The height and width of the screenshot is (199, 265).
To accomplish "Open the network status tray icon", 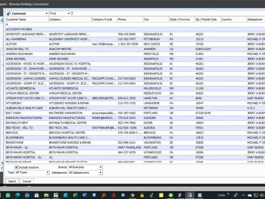I will (256, 195).
